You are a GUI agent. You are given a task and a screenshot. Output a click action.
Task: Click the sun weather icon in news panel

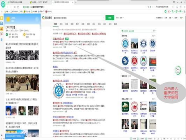point(8,19)
